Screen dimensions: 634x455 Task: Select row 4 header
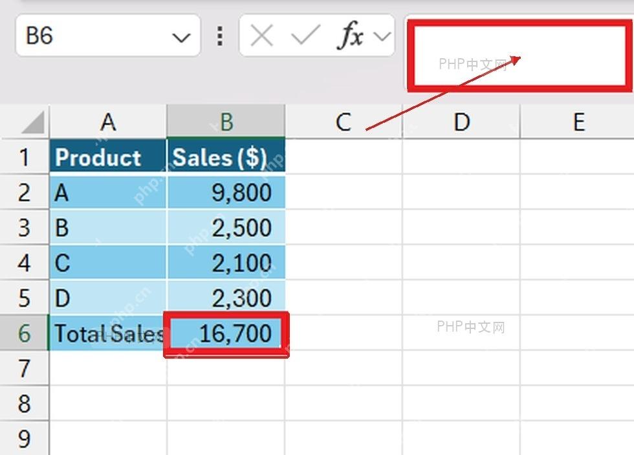(25, 262)
